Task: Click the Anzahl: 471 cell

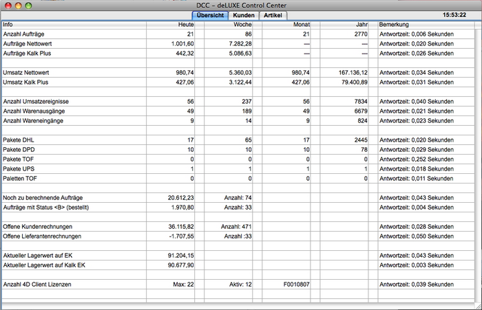Action: 236,226
